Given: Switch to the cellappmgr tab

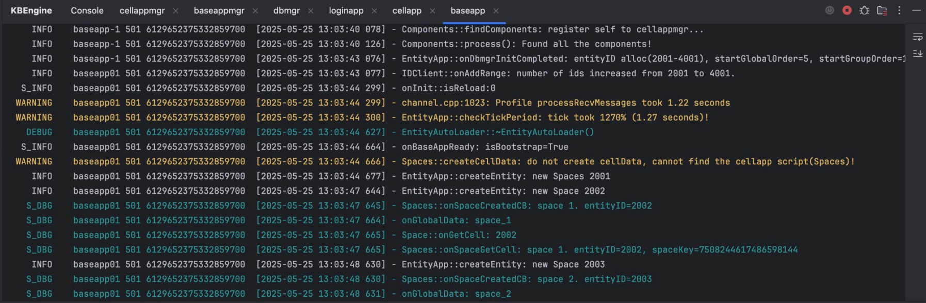Looking at the screenshot, I should (x=142, y=11).
